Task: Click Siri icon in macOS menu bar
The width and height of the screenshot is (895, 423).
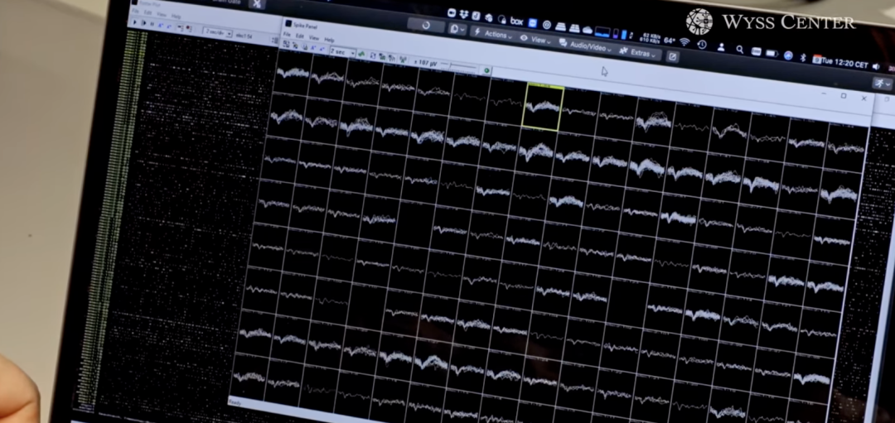Action: tap(788, 55)
